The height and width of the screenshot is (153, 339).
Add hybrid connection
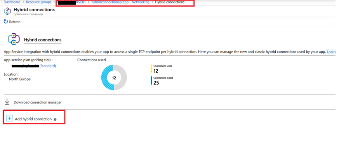pos(33,119)
